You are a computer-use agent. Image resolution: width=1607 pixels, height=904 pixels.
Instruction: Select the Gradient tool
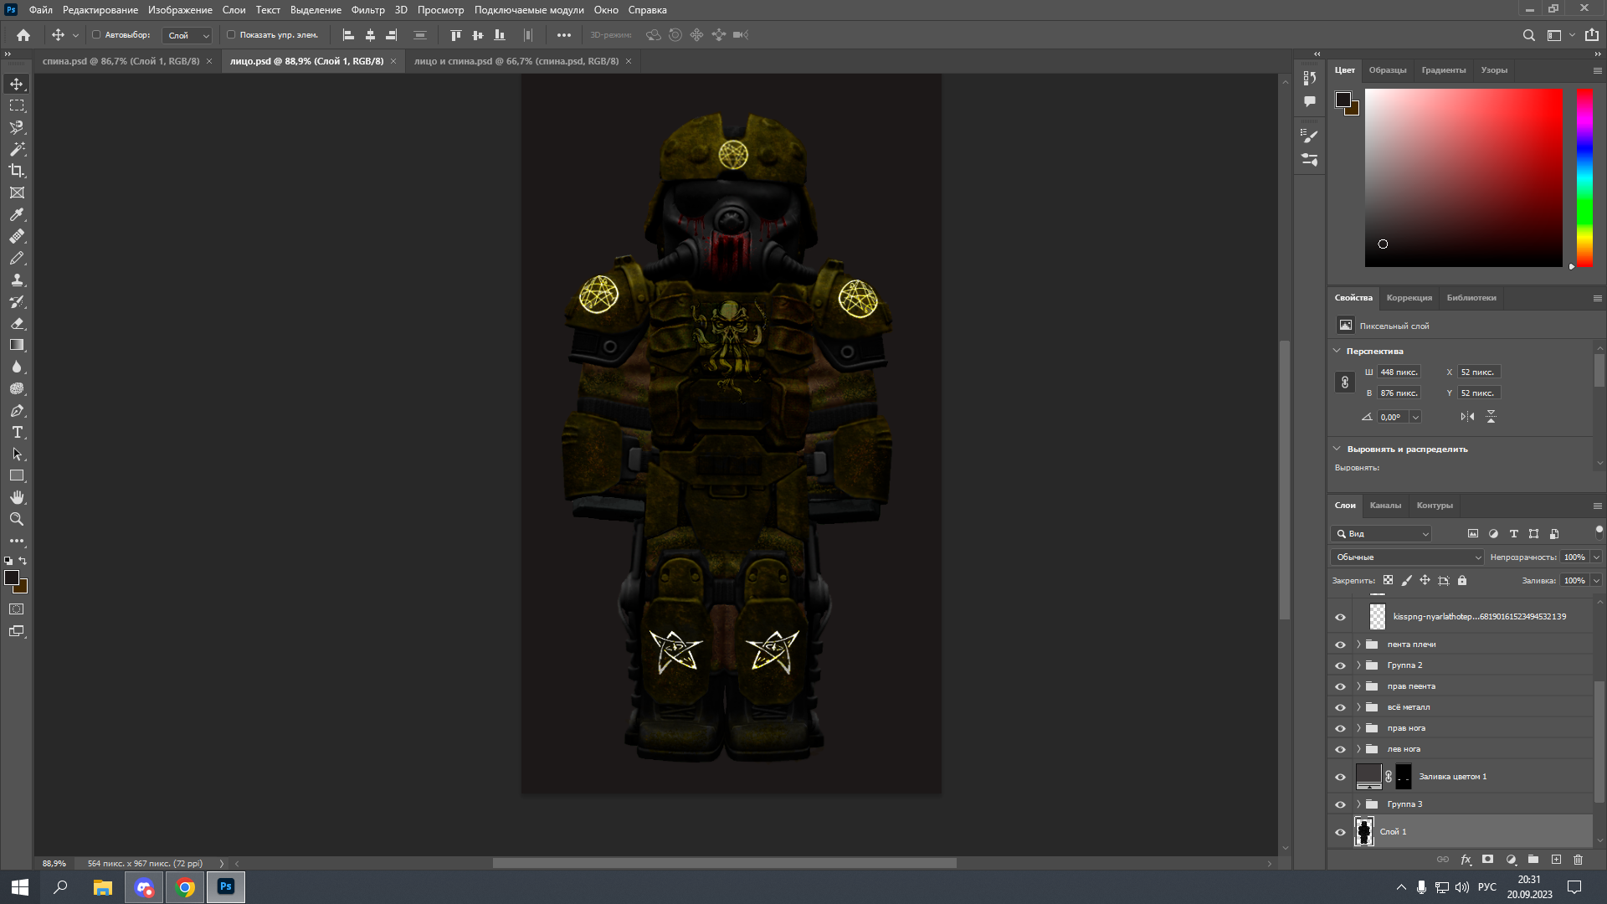tap(17, 345)
